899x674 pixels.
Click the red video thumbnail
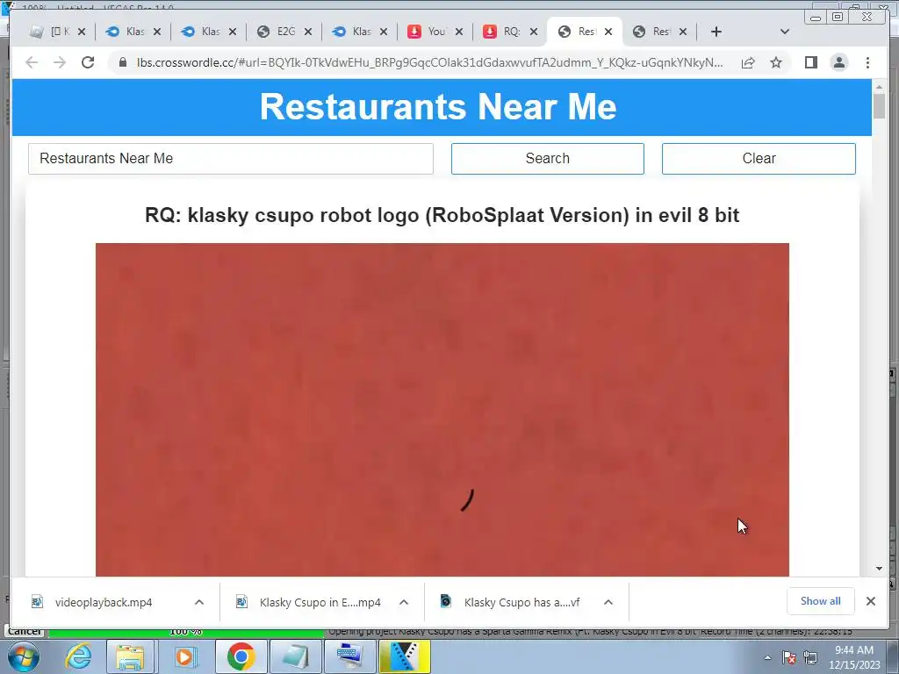point(442,410)
